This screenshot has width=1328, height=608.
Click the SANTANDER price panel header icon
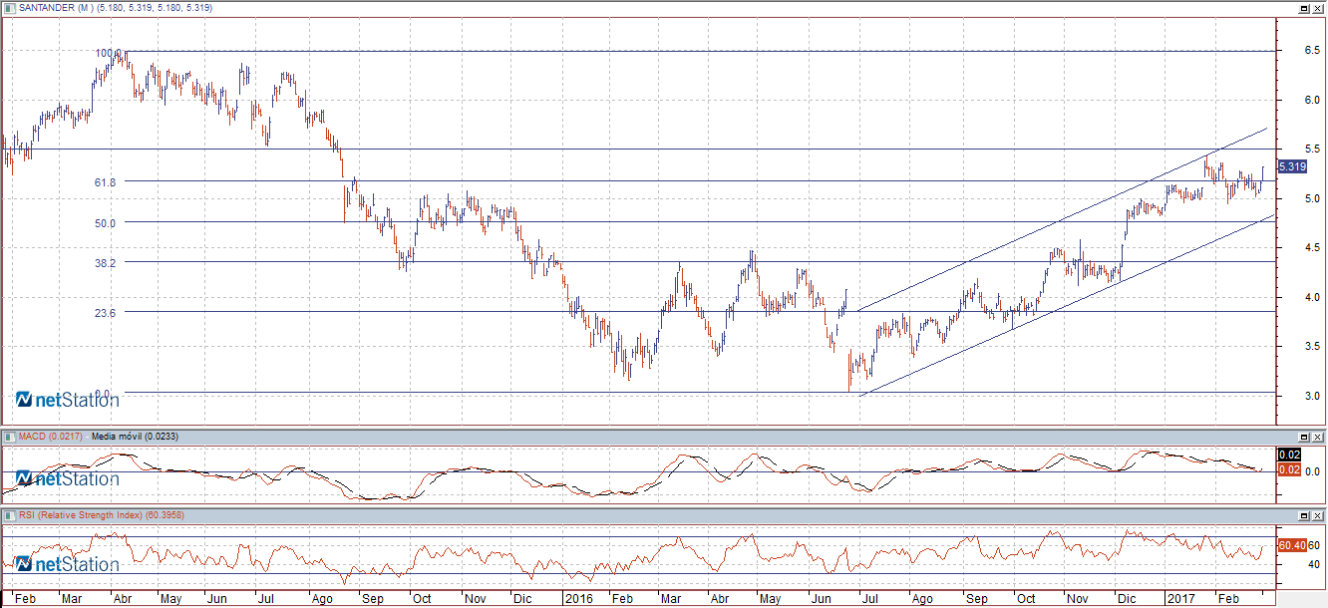11,7
